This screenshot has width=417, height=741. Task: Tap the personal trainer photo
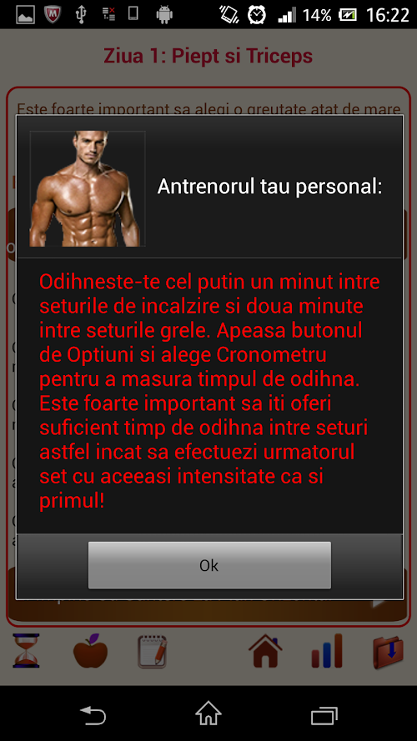(x=88, y=188)
